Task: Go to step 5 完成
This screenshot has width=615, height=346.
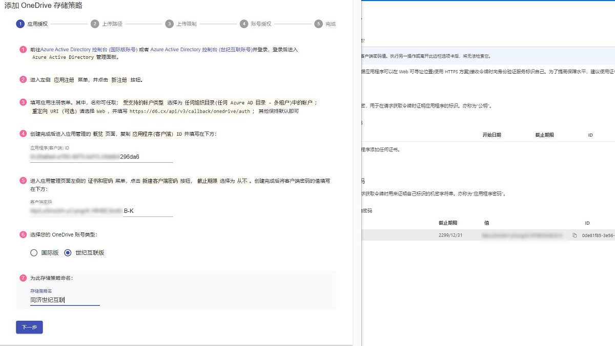Action: (325, 24)
